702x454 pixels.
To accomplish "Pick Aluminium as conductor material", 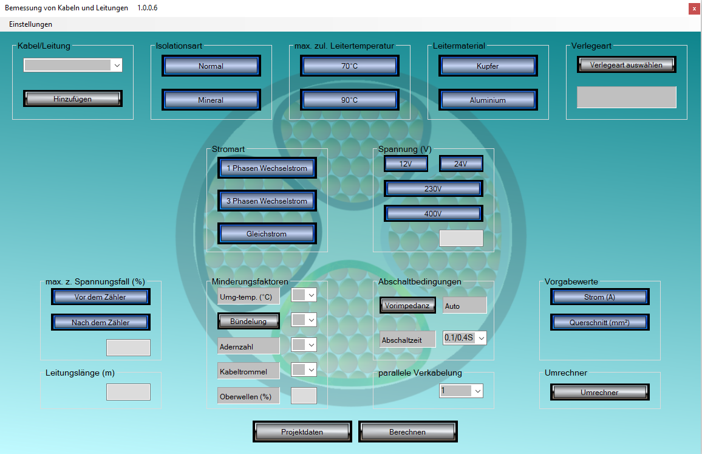I will tap(488, 100).
